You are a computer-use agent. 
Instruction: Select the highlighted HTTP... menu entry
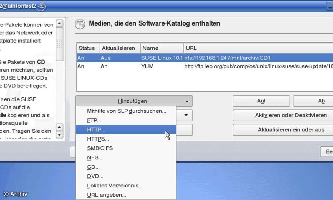[126, 130]
